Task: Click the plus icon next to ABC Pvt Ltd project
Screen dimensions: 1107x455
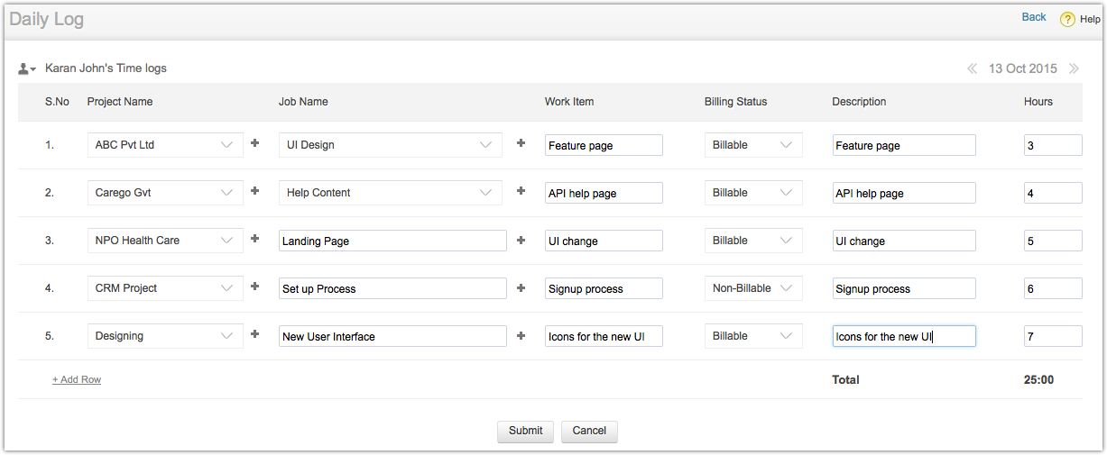Action: tap(254, 143)
